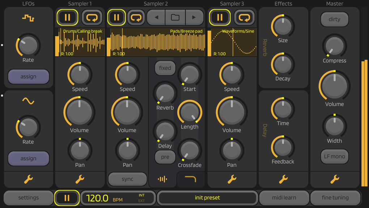The height and width of the screenshot is (208, 369).
Task: Select the stepped LFO waveform icon
Action: (28, 18)
